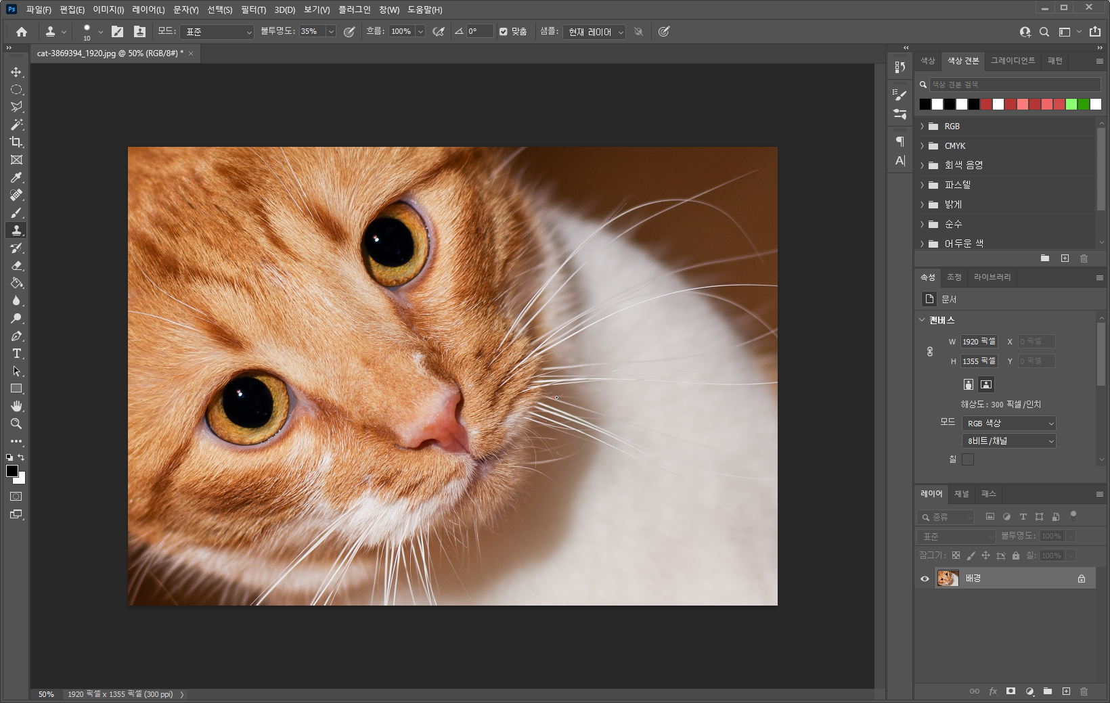
Task: Hide the 배경 layer visibility eye
Action: (925, 579)
